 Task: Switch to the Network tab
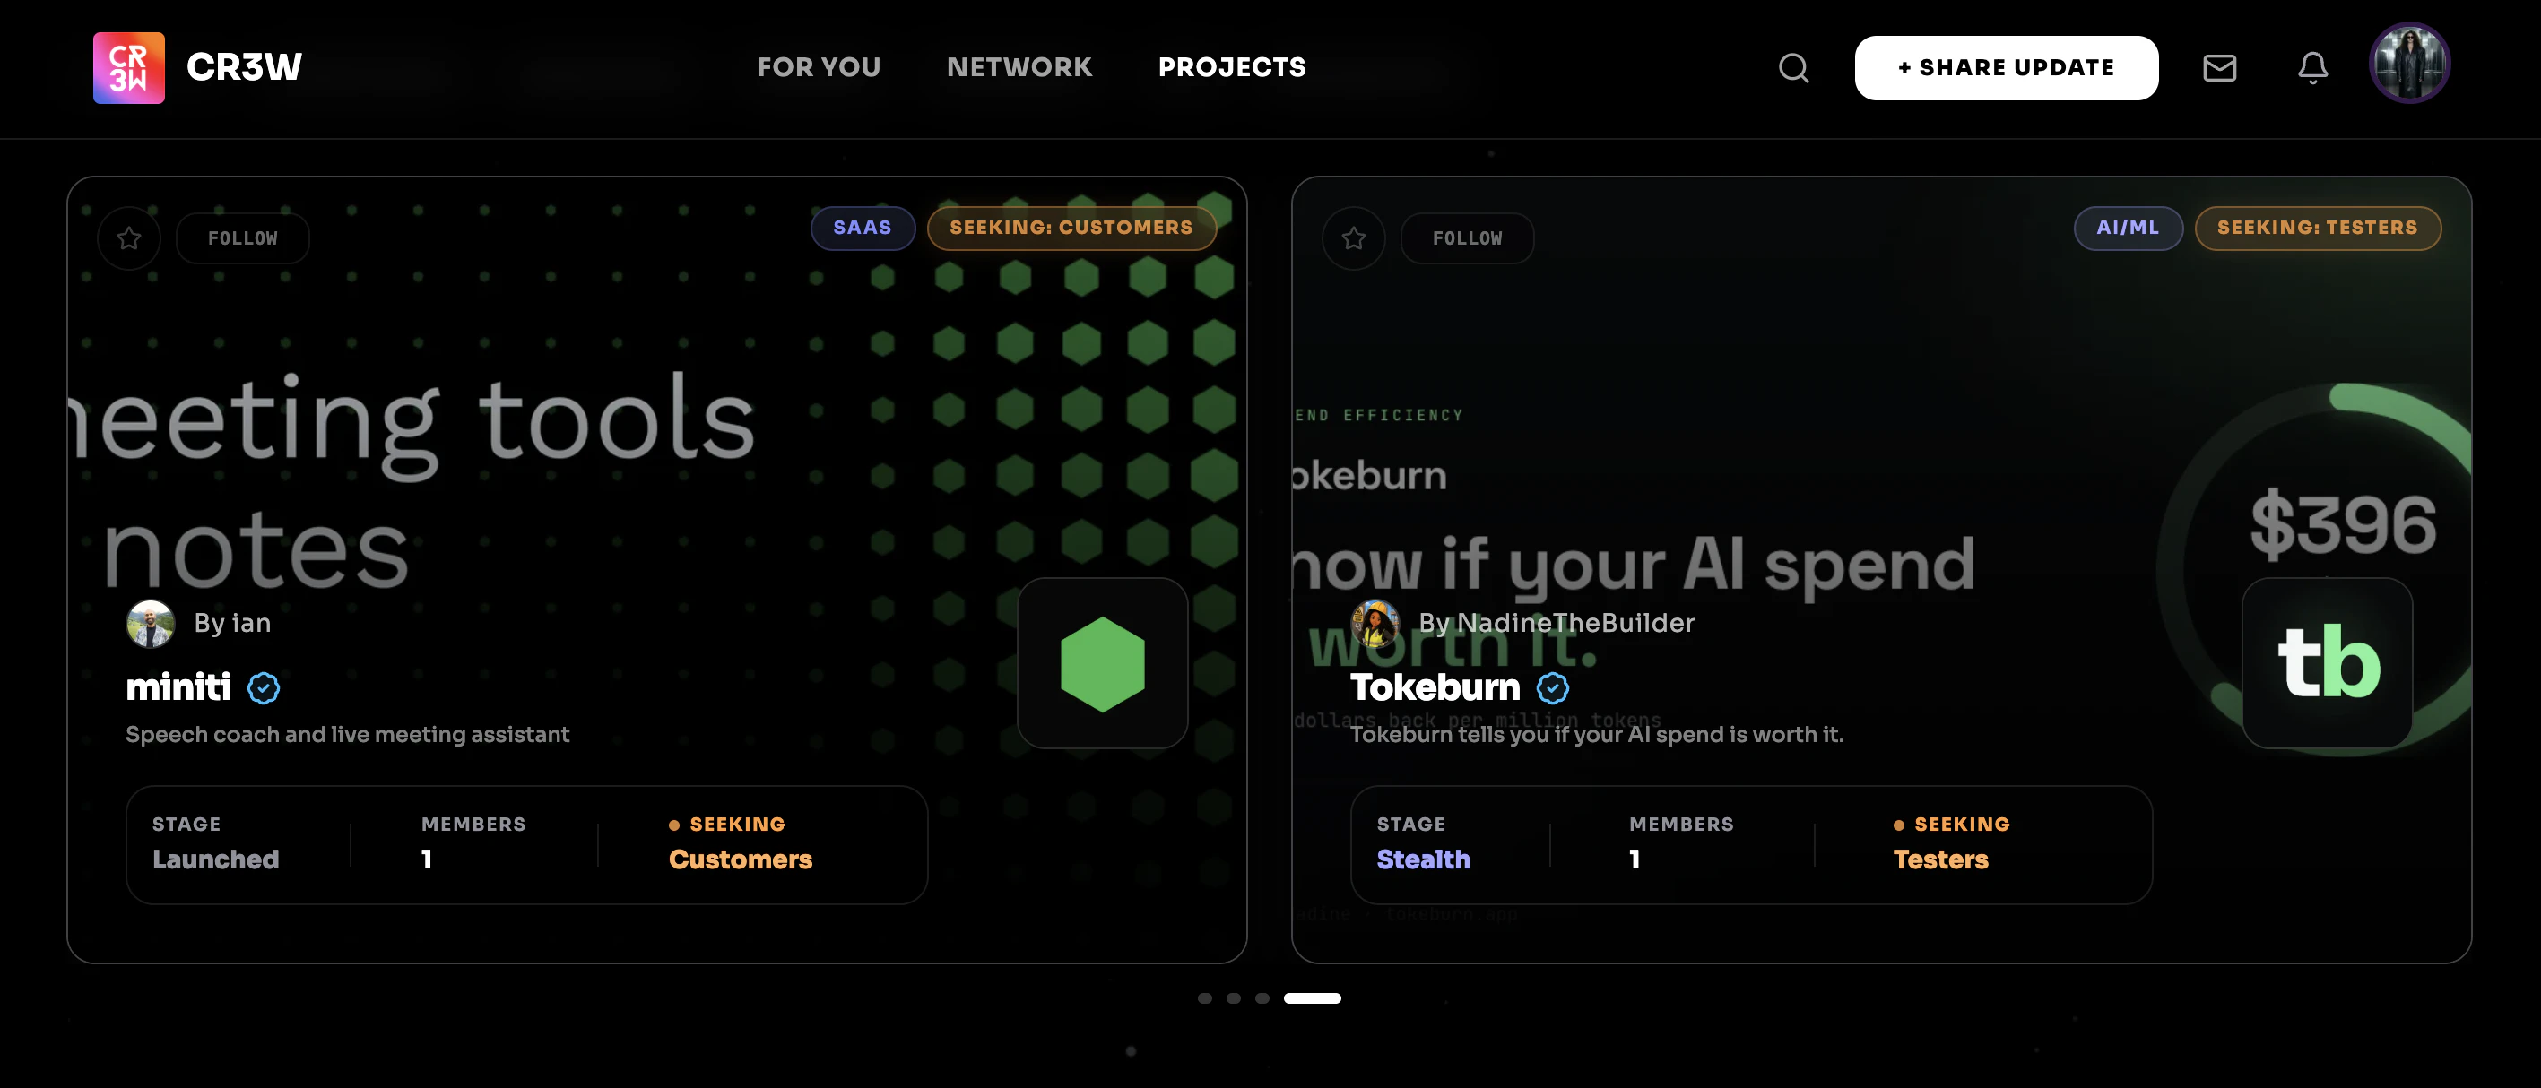1020,67
